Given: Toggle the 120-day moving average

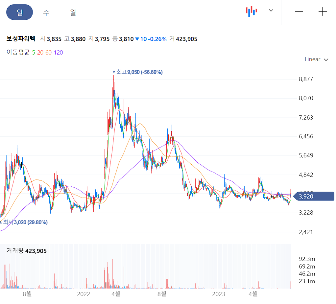Looking at the screenshot, I should tap(58, 53).
